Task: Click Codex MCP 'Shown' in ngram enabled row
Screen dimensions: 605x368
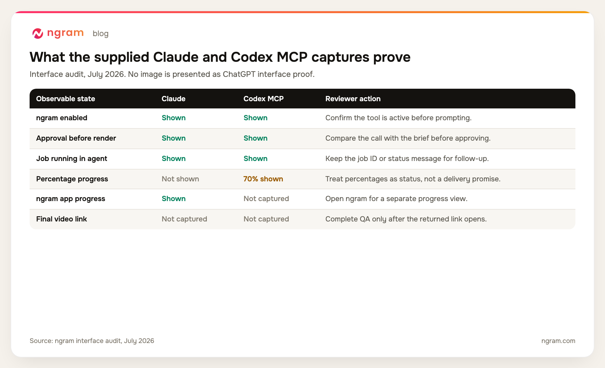Action: pos(255,118)
